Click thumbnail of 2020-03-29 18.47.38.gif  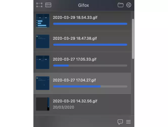(x=43, y=41)
